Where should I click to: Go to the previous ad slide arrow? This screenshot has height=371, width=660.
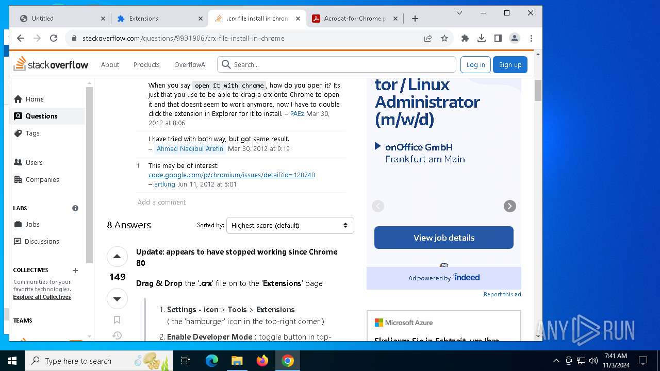coord(378,206)
